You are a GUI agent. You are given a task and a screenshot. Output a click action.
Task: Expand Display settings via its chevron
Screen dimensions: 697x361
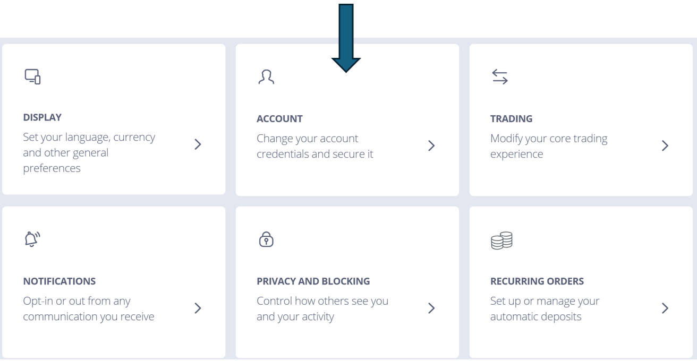198,145
